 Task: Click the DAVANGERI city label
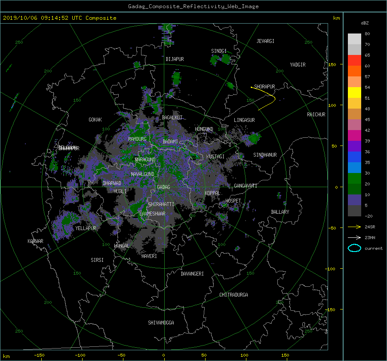click(x=192, y=274)
